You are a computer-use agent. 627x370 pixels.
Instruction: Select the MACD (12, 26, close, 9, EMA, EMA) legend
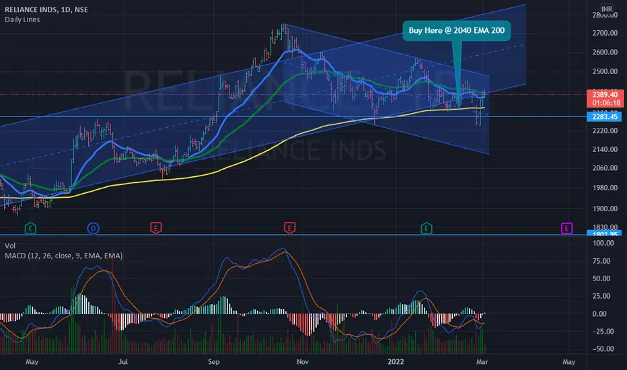point(64,256)
